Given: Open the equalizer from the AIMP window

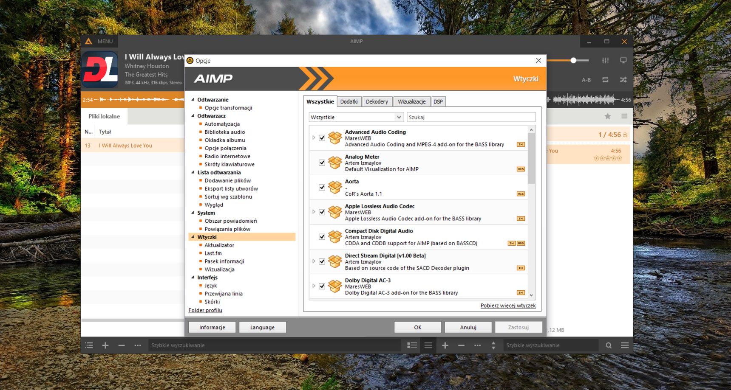Looking at the screenshot, I should pos(605,61).
